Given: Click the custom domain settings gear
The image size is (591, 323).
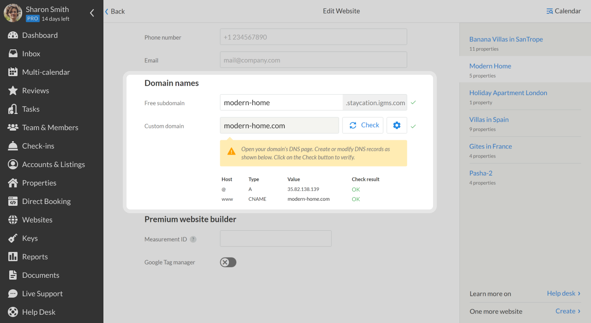Looking at the screenshot, I should [397, 126].
